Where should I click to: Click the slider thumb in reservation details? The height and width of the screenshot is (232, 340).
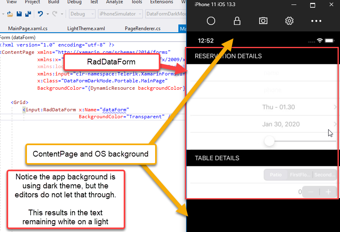click(269, 141)
